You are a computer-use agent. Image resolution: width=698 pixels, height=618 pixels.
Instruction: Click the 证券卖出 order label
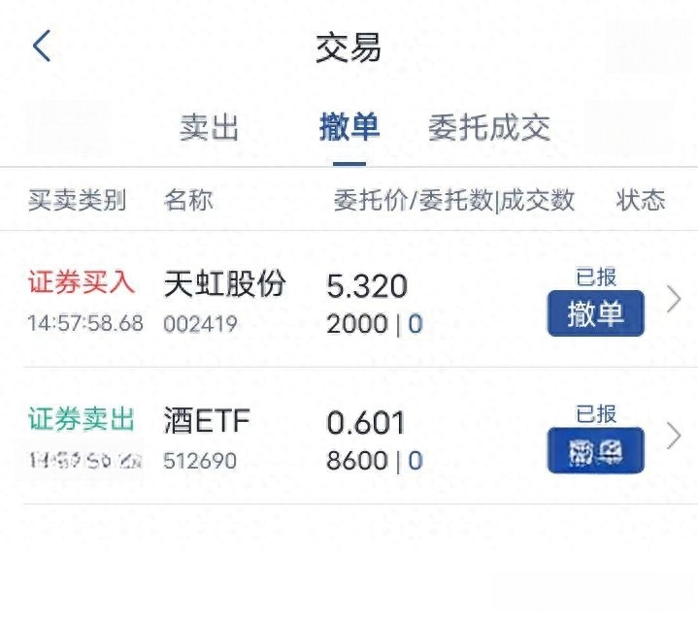tap(82, 419)
